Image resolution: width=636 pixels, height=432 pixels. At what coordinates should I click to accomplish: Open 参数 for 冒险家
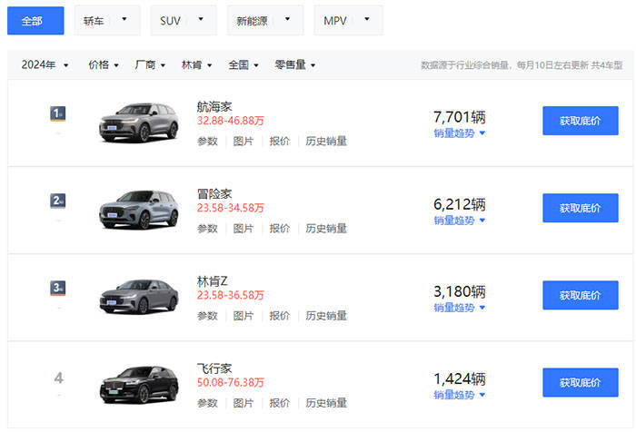coord(207,229)
